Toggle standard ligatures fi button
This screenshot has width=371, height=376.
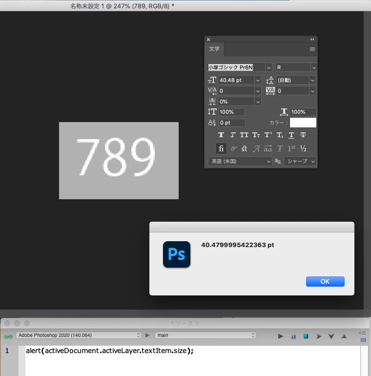point(221,148)
